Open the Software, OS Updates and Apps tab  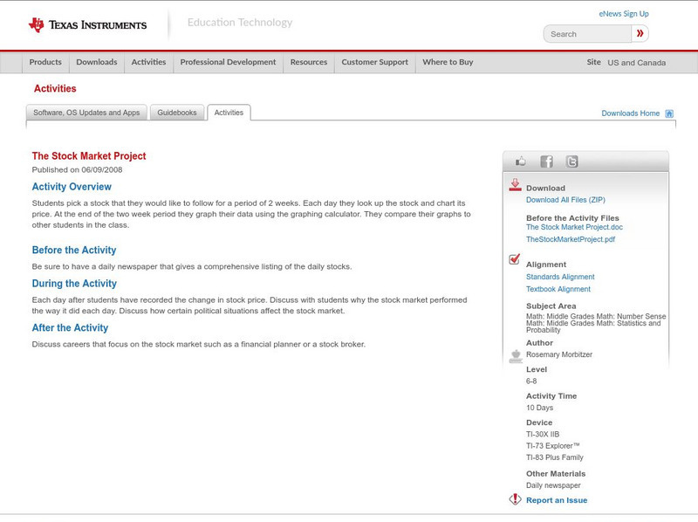click(x=85, y=112)
